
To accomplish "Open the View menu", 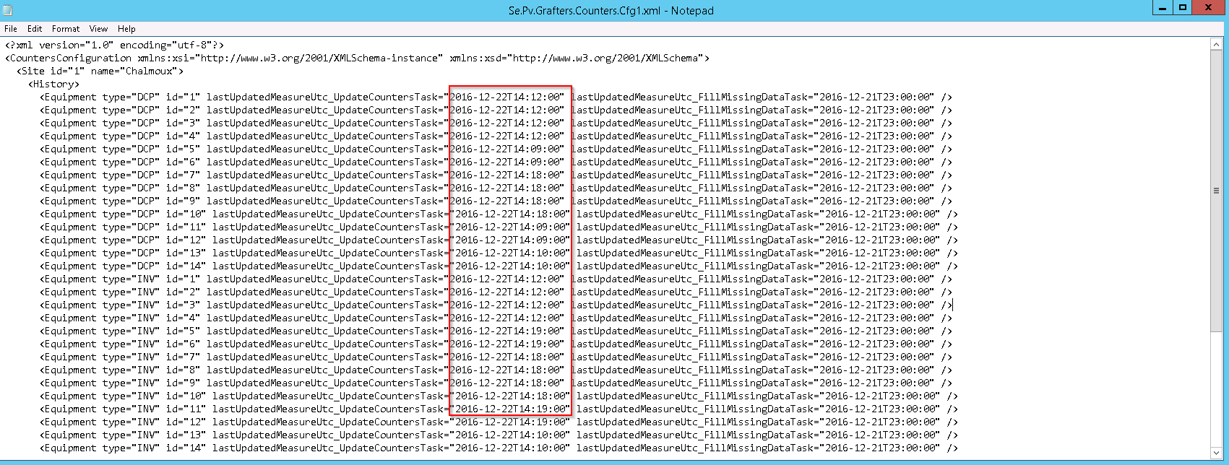I will pos(98,29).
